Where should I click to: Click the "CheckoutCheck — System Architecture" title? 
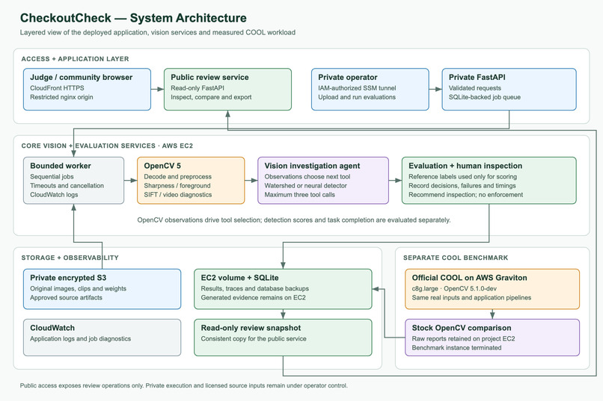tap(133, 18)
